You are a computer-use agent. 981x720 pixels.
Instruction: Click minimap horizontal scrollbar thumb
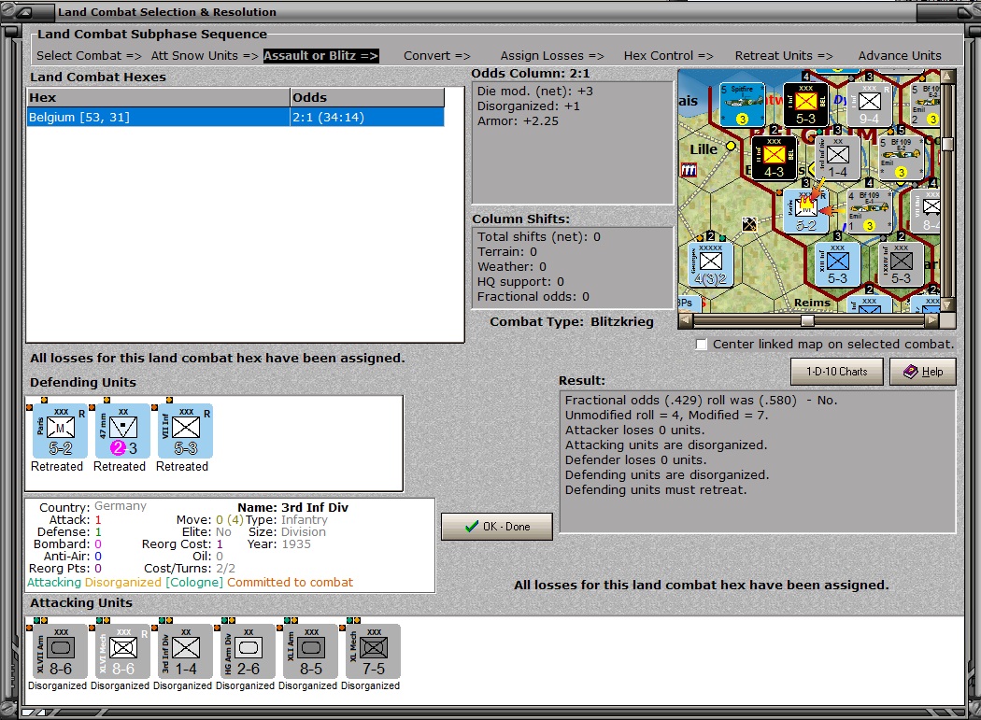click(807, 321)
